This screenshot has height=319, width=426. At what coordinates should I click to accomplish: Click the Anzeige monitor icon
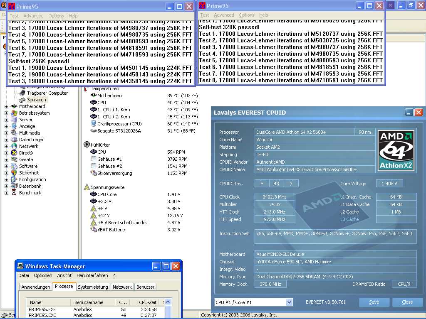[14, 126]
